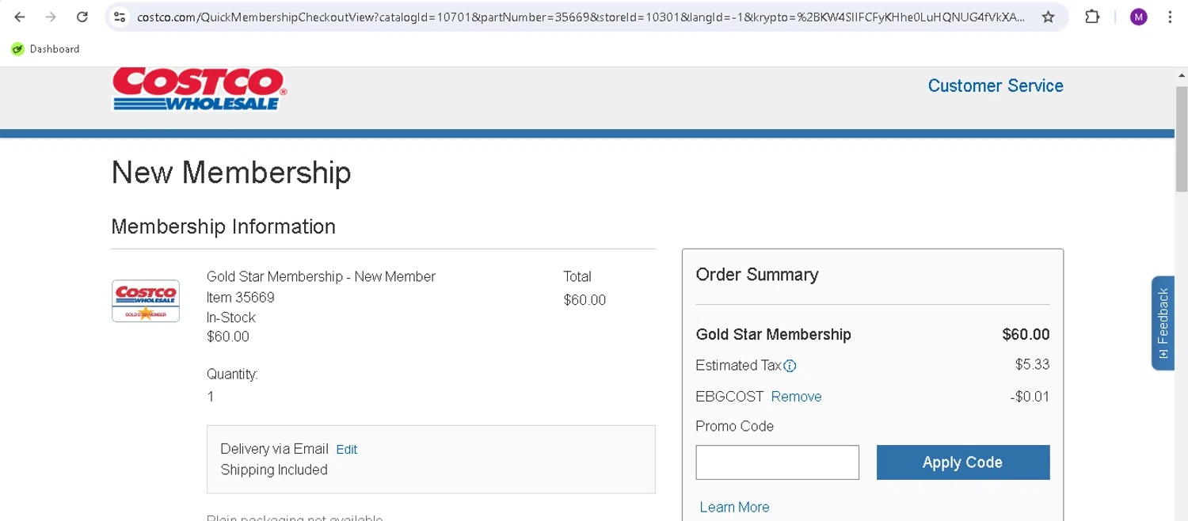Viewport: 1188px width, 521px height.
Task: Edit the Delivery via Email option
Action: (346, 450)
